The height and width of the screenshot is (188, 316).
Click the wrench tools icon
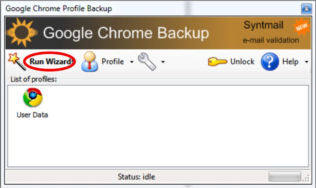tap(147, 61)
